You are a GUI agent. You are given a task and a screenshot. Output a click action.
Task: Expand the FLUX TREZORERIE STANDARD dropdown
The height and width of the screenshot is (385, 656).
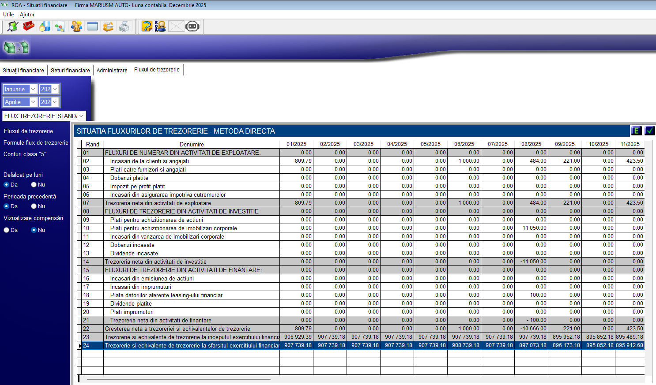pos(81,116)
